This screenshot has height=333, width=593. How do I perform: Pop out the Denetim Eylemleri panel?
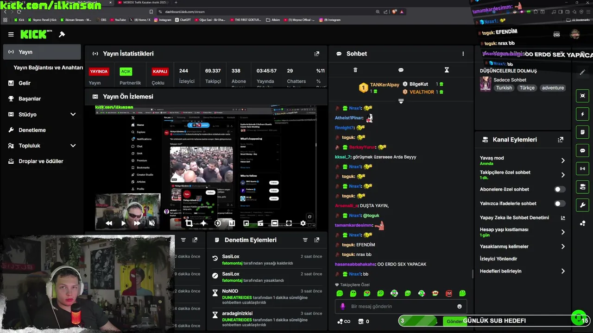point(317,240)
